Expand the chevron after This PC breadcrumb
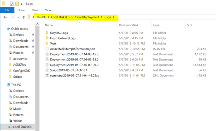Image resolution: width=216 pixels, height=131 pixels. [x=49, y=17]
